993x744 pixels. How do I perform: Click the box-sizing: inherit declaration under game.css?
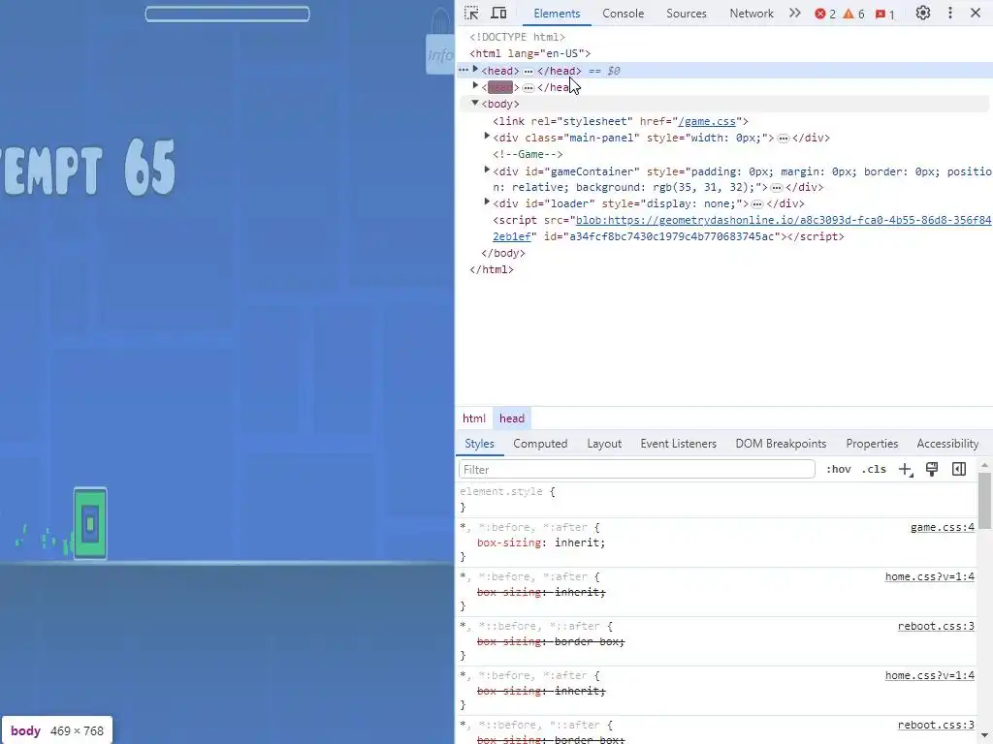pyautogui.click(x=541, y=542)
